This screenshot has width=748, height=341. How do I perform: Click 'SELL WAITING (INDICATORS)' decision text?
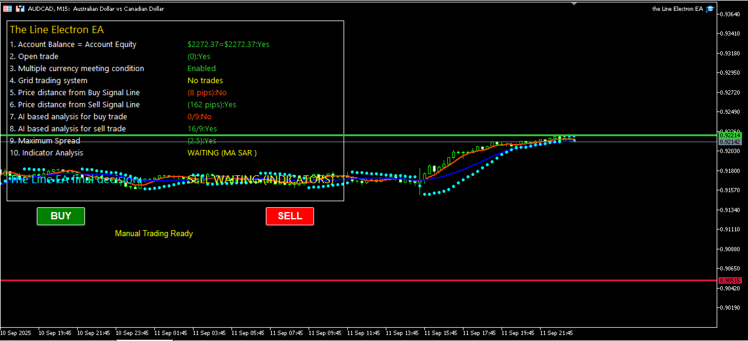coord(260,180)
